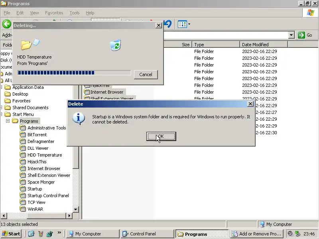Image resolution: width=319 pixels, height=239 pixels.
Task: Open the Start button
Action: pos(11,234)
